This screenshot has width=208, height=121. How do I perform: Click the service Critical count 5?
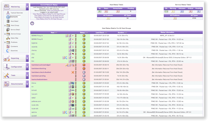190,11
